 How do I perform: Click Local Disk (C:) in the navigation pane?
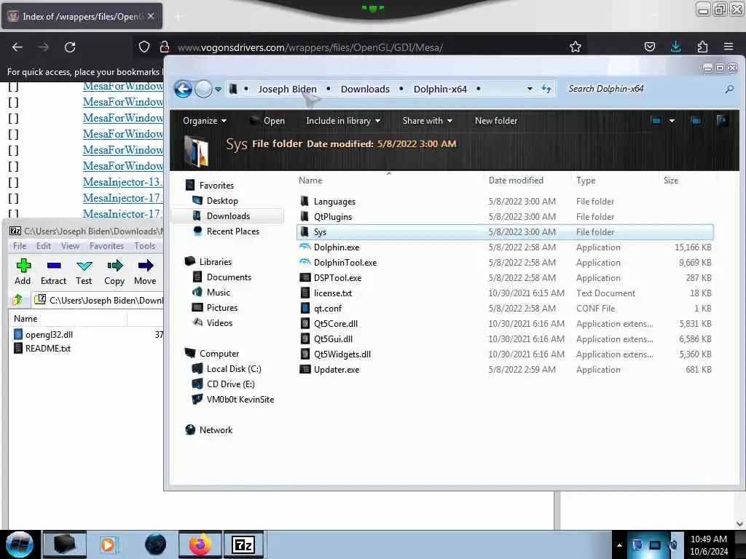pos(234,369)
